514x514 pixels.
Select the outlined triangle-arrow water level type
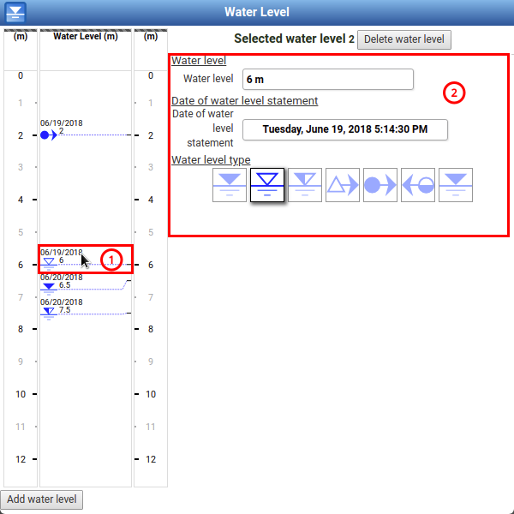pyautogui.click(x=343, y=185)
